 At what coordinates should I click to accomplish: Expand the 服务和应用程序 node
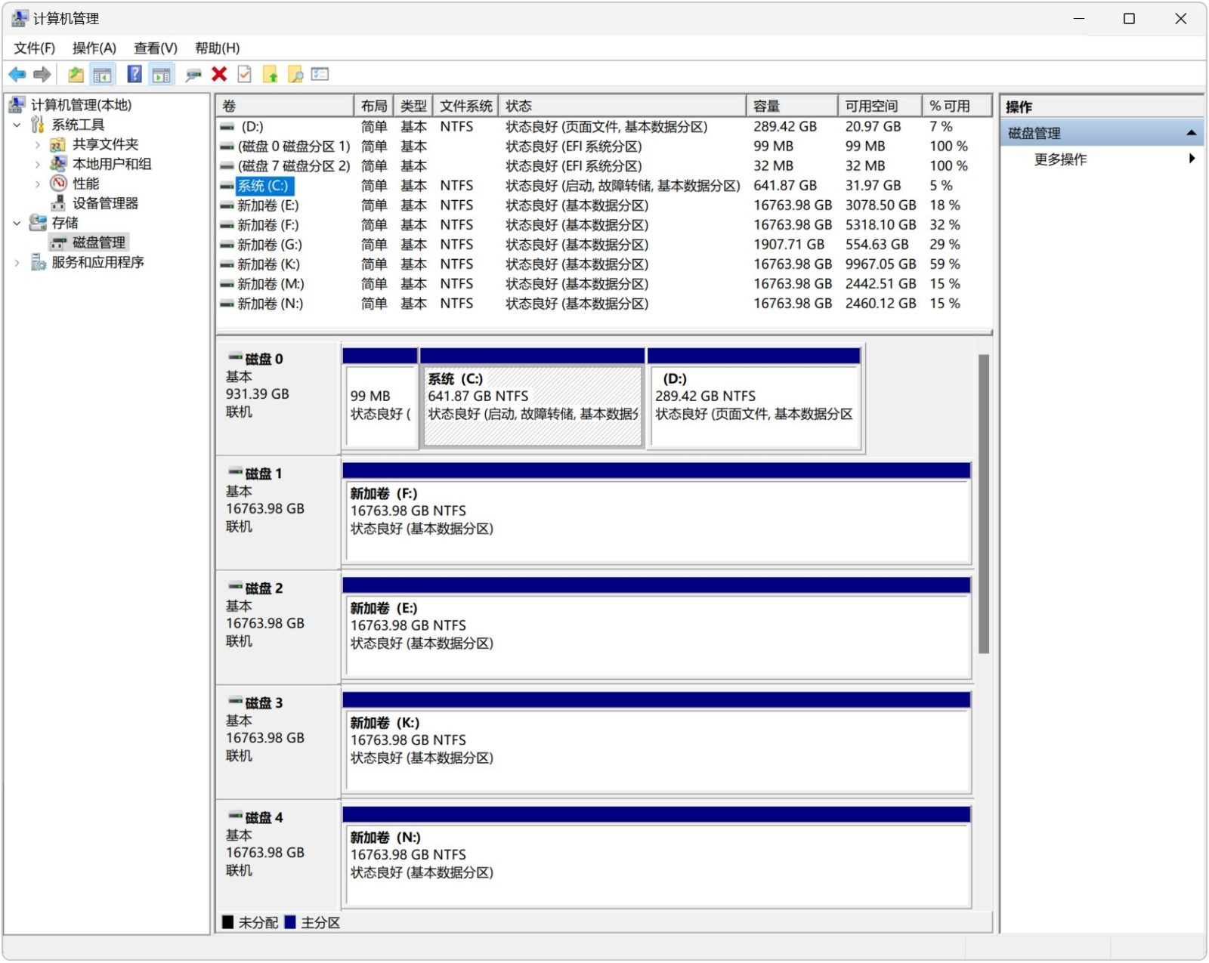click(17, 262)
